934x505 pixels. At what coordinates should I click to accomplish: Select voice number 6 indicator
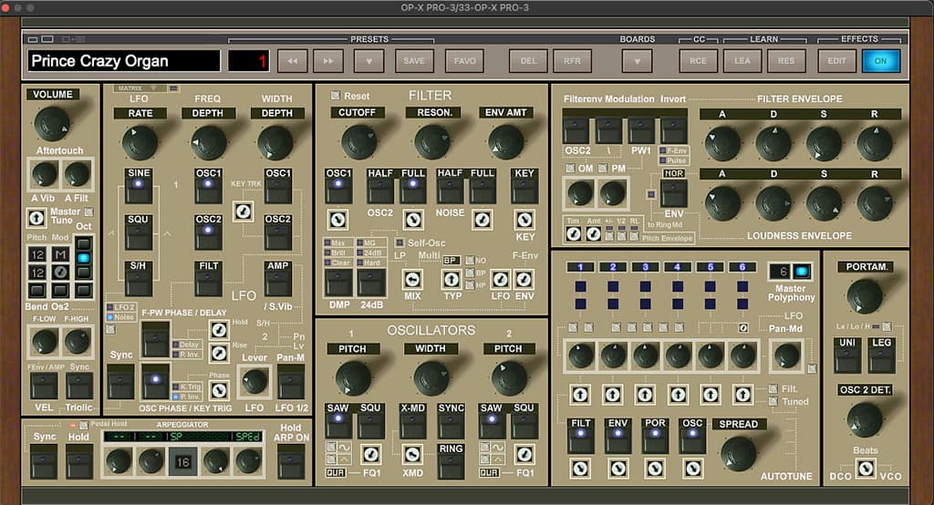coord(742,267)
